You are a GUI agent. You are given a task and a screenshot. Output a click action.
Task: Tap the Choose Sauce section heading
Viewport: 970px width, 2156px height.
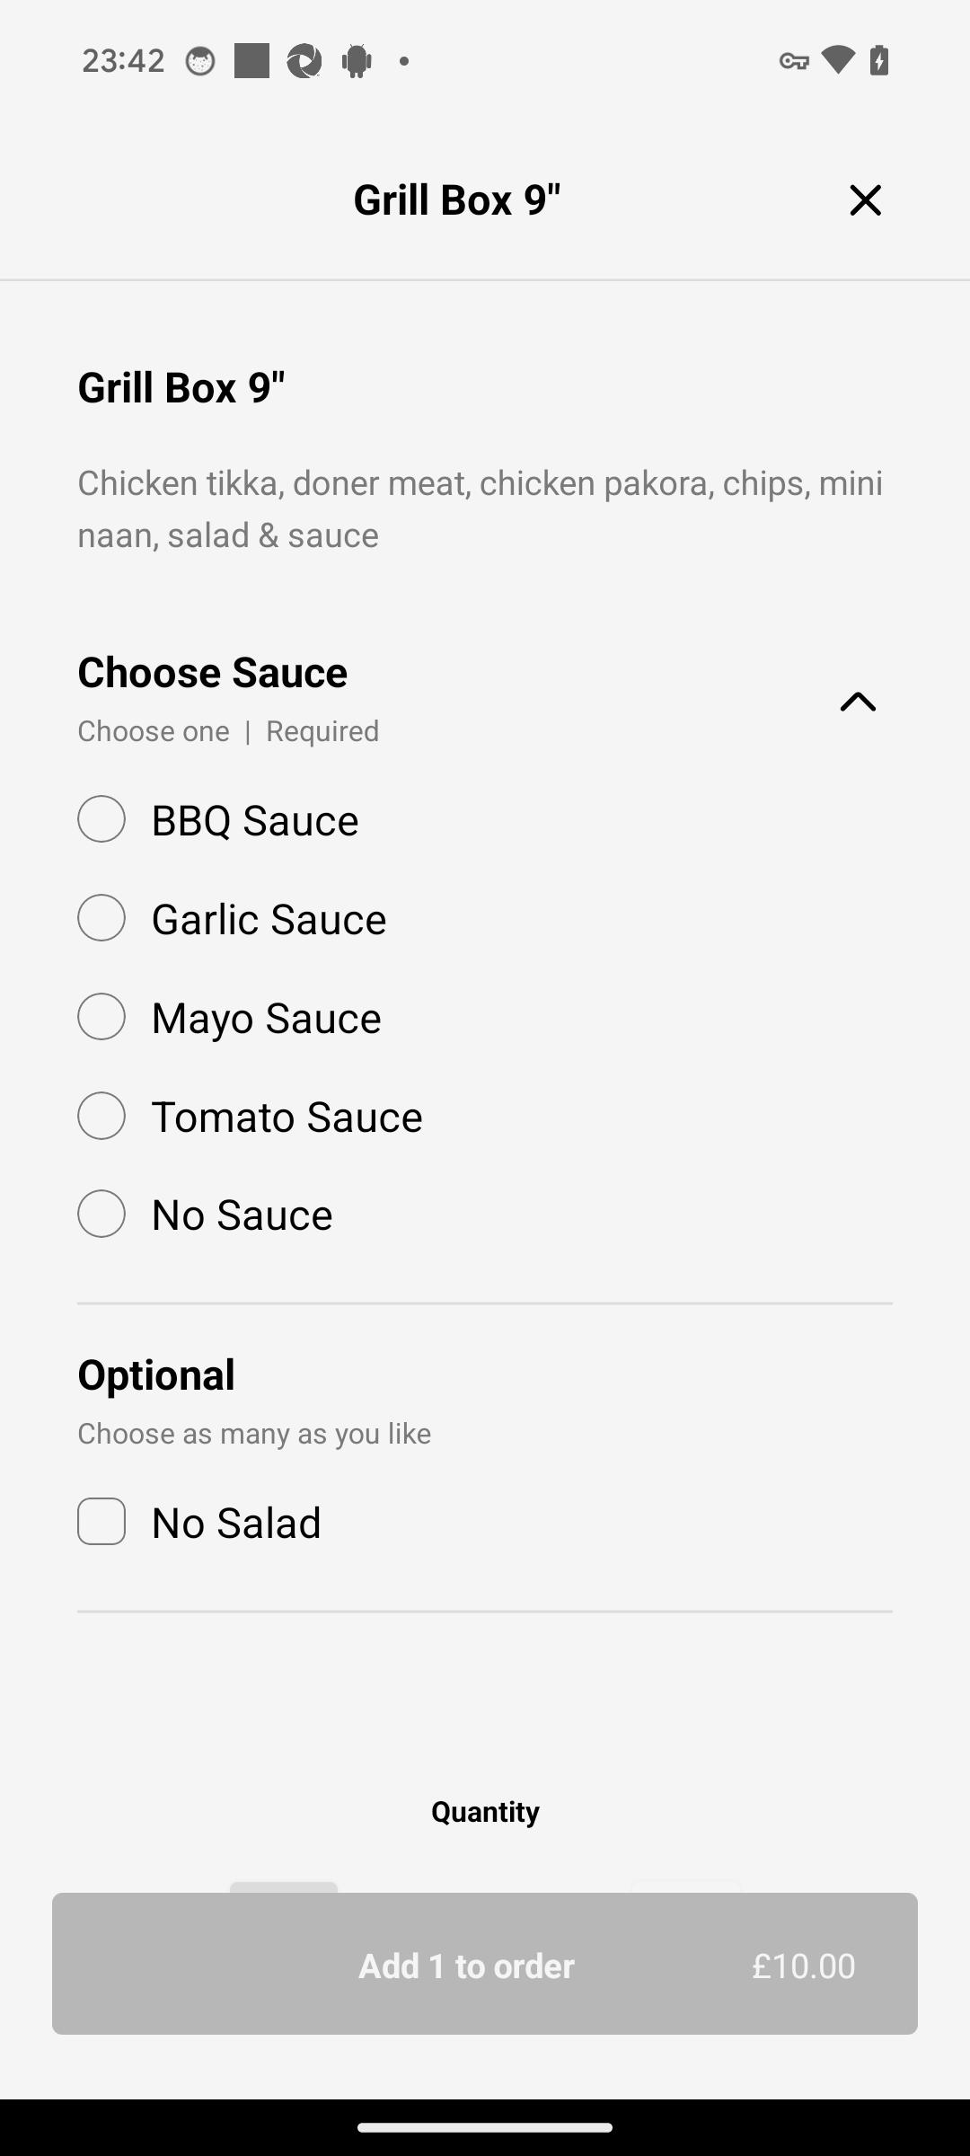click(212, 672)
